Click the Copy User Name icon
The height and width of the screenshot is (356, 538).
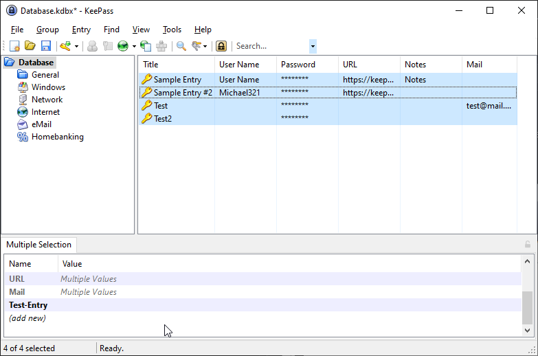coord(92,46)
